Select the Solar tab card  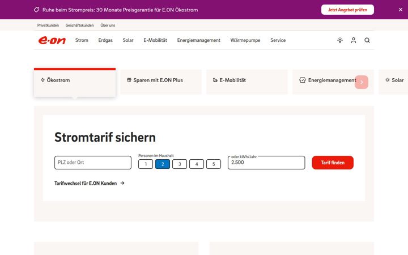(x=393, y=82)
